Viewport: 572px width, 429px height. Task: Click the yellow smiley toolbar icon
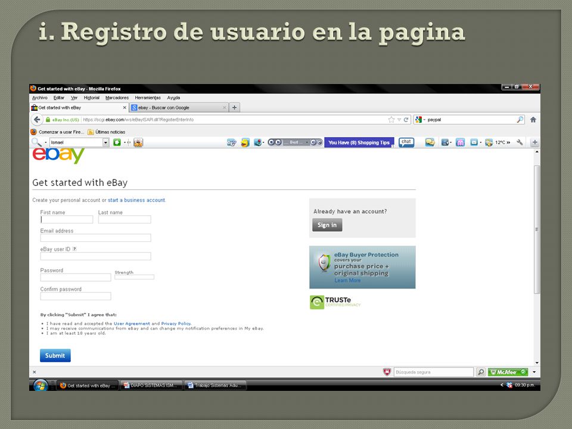(x=245, y=142)
